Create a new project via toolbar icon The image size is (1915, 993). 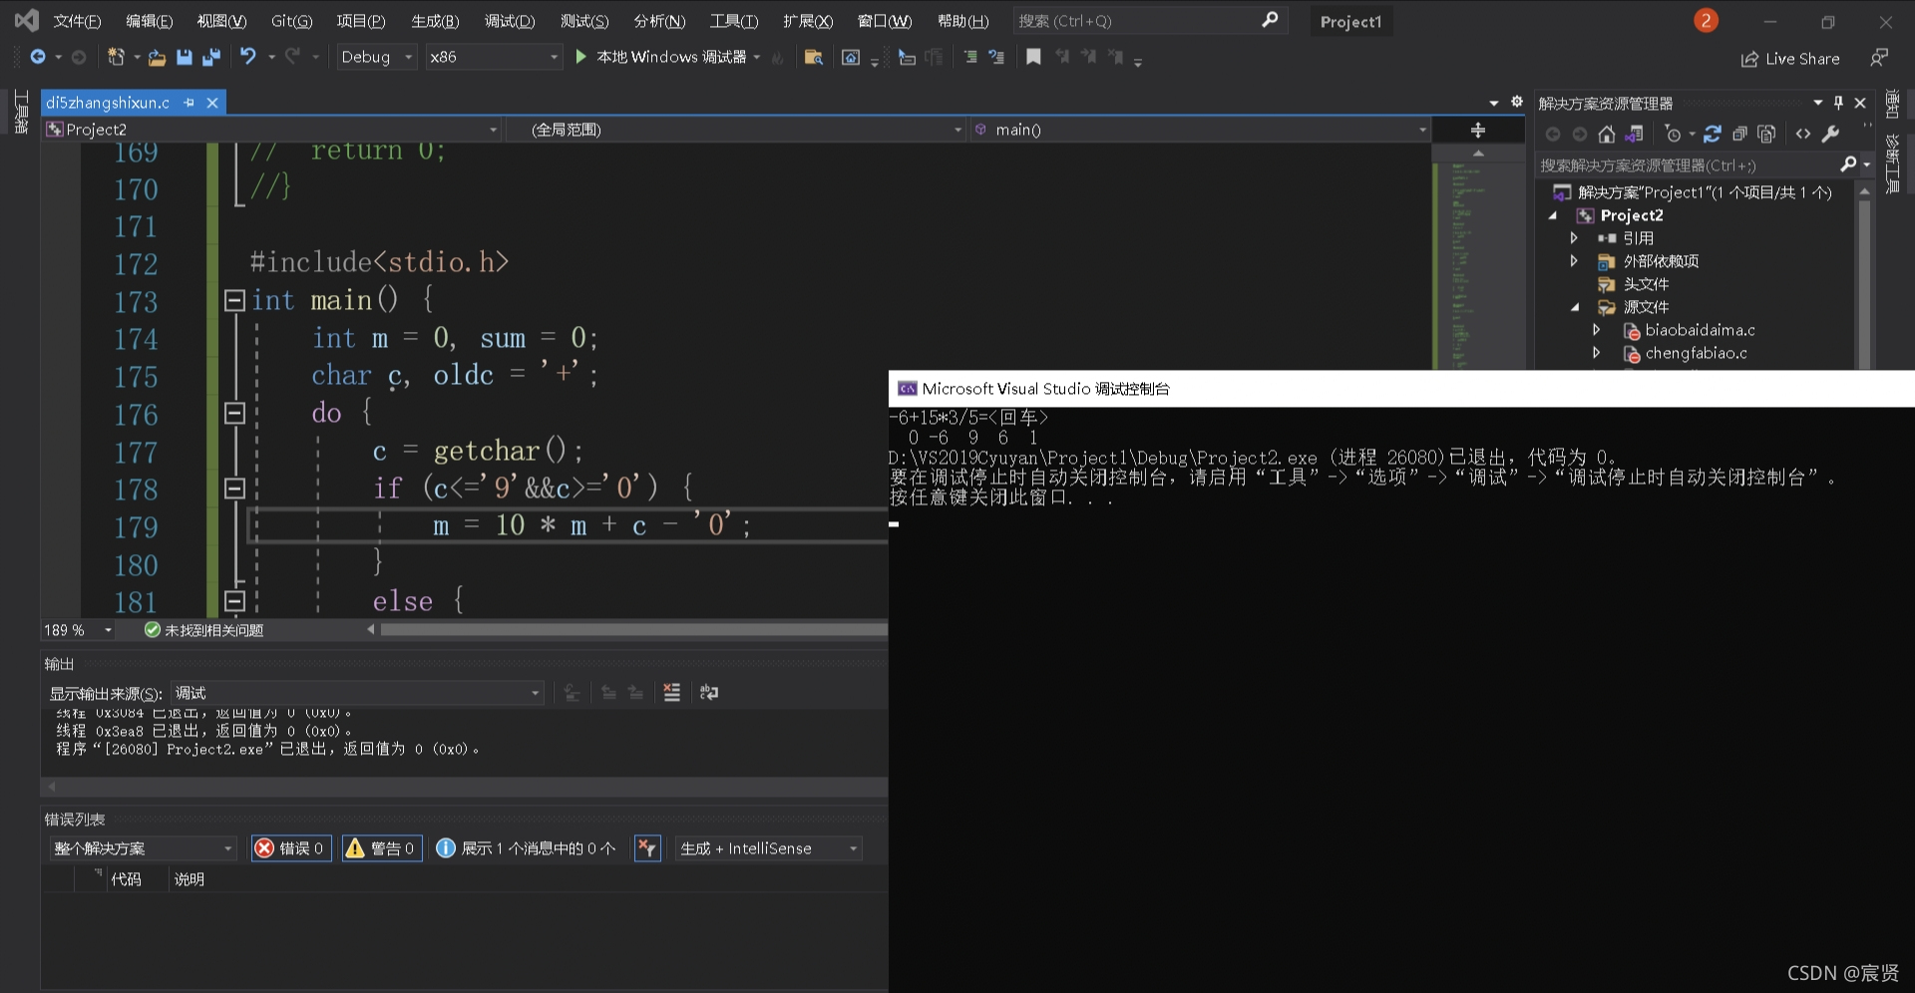117,58
